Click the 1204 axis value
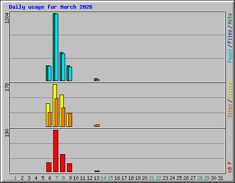Image resolution: width=235 pixels, height=183 pixels. click(7, 18)
